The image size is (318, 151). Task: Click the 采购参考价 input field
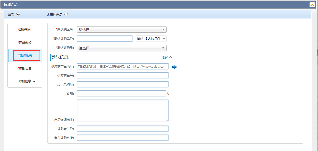[x=123, y=129]
